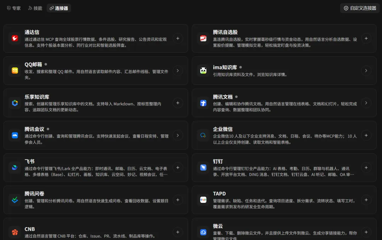Viewport: 382px width, 240px height.
Task: Click the 飞书 title text
Action: [x=29, y=161]
